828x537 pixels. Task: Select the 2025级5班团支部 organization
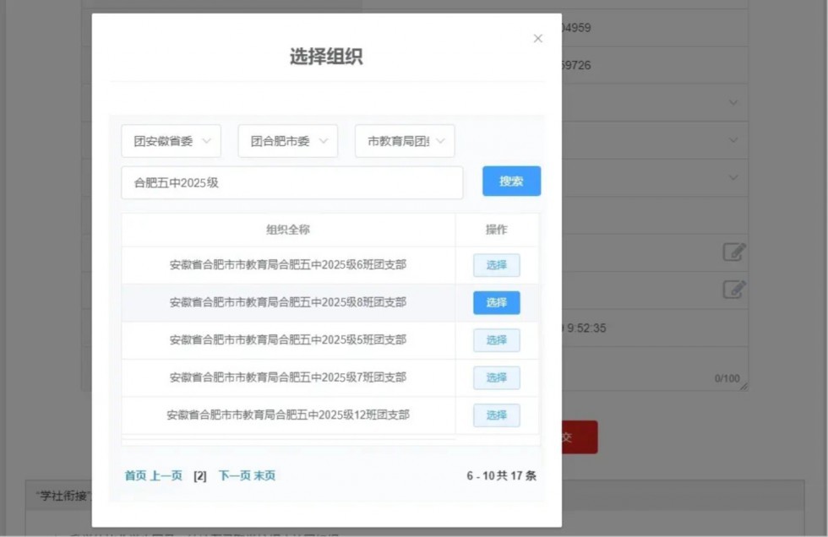(496, 340)
